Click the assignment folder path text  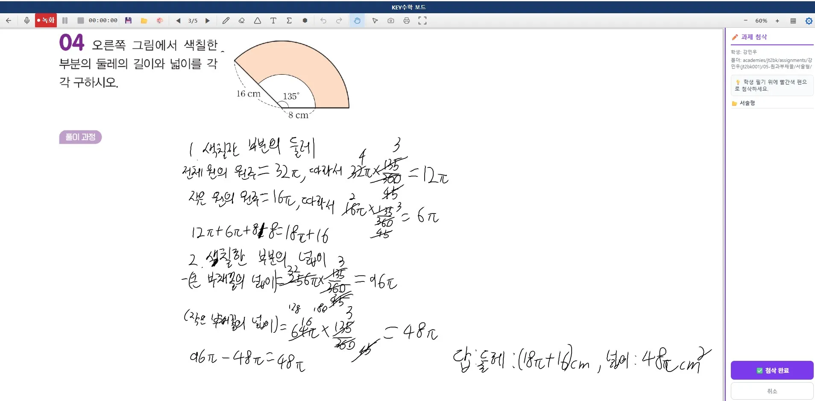pyautogui.click(x=771, y=63)
